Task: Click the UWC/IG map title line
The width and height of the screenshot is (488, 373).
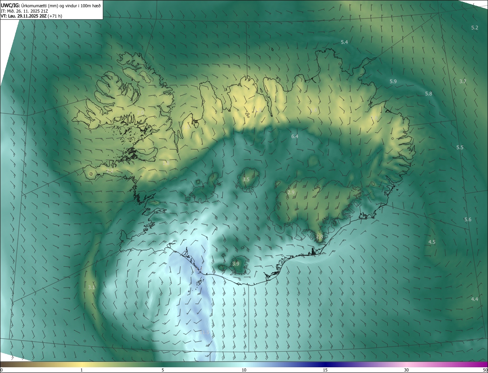Action: 51,5
